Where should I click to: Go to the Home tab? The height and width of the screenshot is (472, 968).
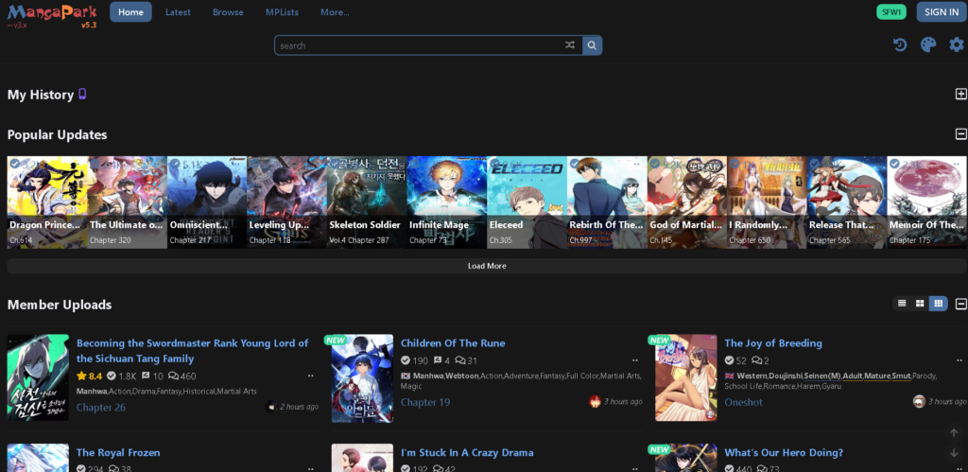(x=130, y=11)
